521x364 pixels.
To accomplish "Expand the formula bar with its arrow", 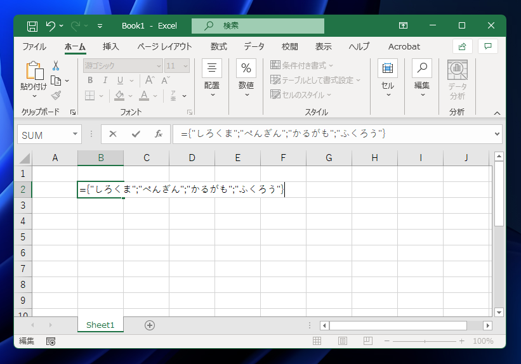I will 497,134.
